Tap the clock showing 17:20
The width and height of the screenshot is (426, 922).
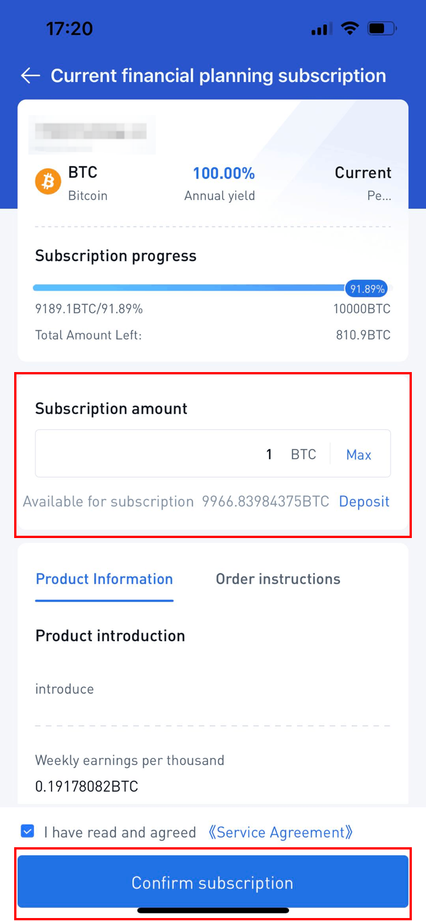(x=68, y=28)
